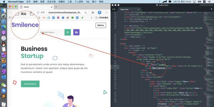Open Microsoft Word from the Dock
The image size is (214, 107).
coord(3,66)
